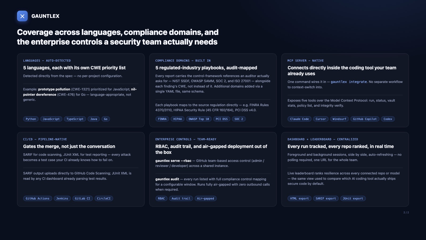Select the Python language tag
This screenshot has height=240, width=426.
tap(31, 119)
